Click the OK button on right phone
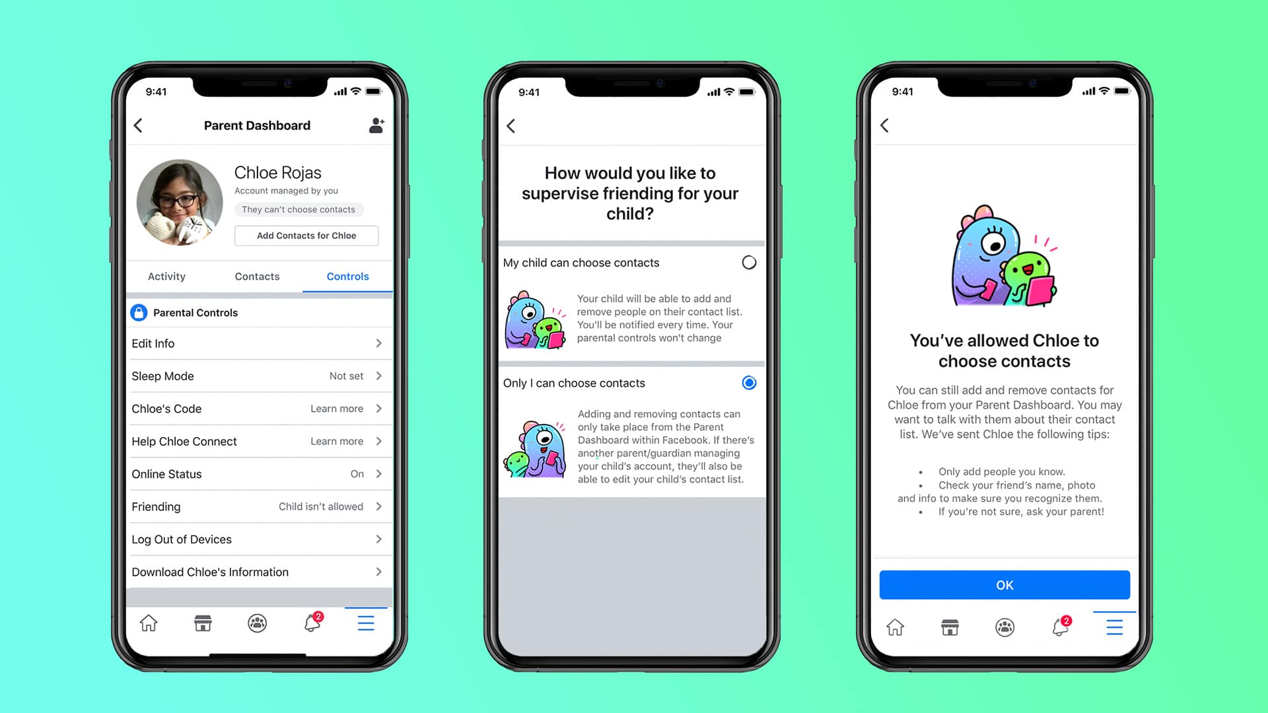Viewport: 1268px width, 713px height. tap(1004, 584)
